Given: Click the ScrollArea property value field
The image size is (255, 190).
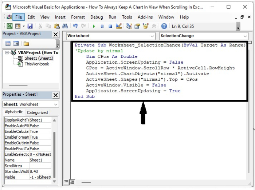Looking at the screenshot, I should pos(40,166).
